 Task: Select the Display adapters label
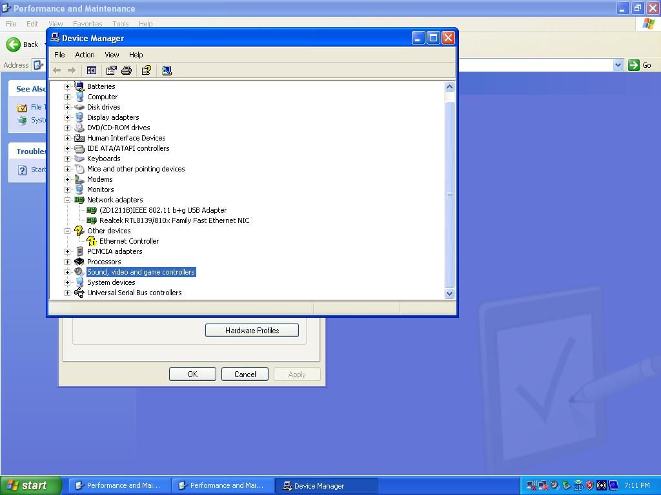(x=113, y=117)
